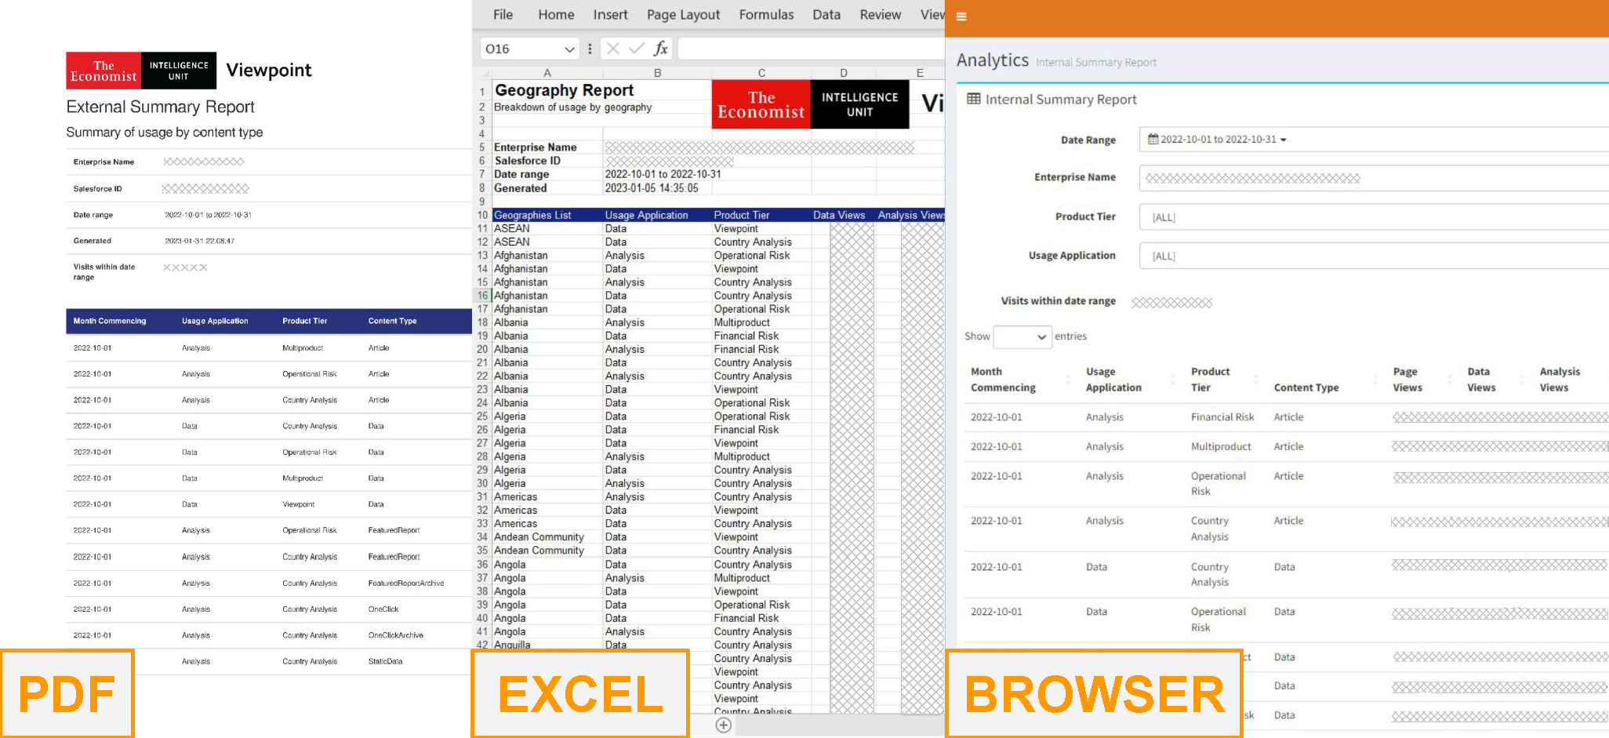This screenshot has width=1609, height=738.
Task: Click the fx insert function icon in Excel
Action: click(x=661, y=49)
